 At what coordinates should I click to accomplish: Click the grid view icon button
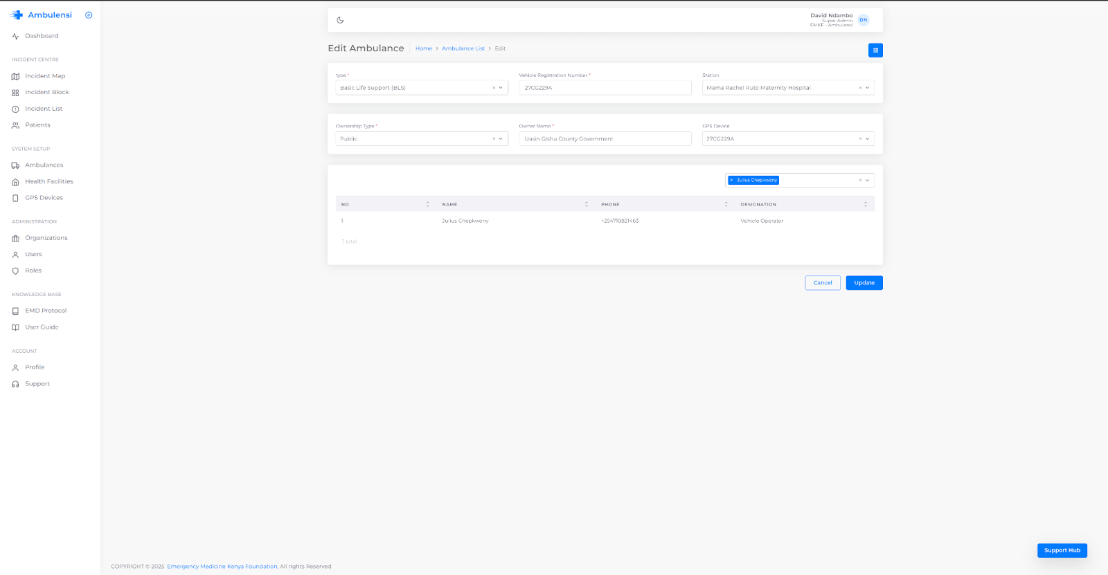pyautogui.click(x=875, y=51)
